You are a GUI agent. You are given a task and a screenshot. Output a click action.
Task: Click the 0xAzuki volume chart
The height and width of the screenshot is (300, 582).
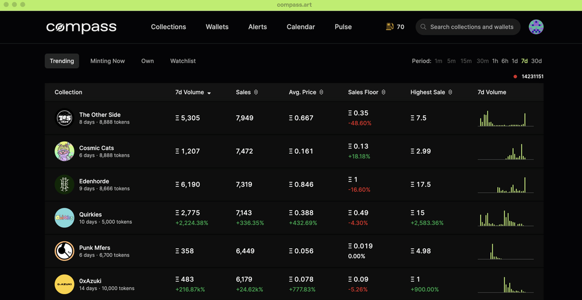[506, 284]
